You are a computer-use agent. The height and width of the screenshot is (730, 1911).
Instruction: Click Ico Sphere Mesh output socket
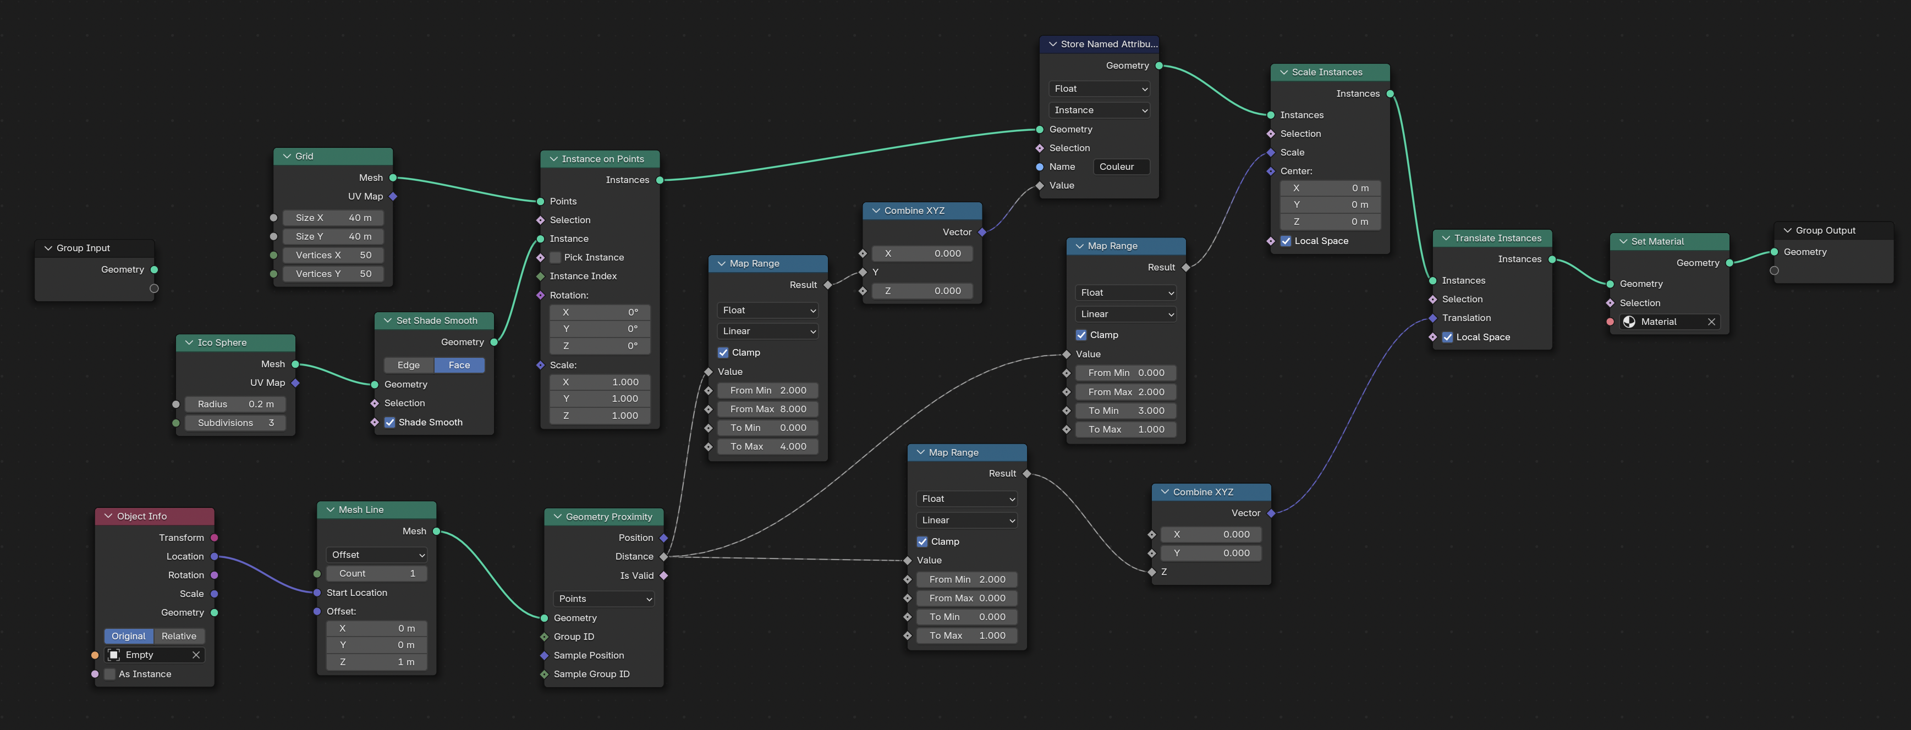(295, 364)
